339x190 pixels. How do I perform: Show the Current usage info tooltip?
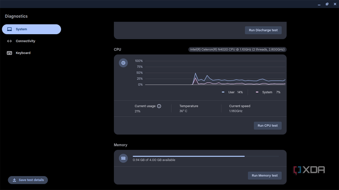click(x=159, y=106)
